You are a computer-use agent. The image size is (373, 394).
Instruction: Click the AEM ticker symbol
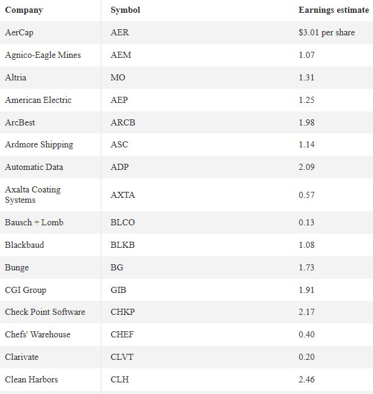[121, 55]
